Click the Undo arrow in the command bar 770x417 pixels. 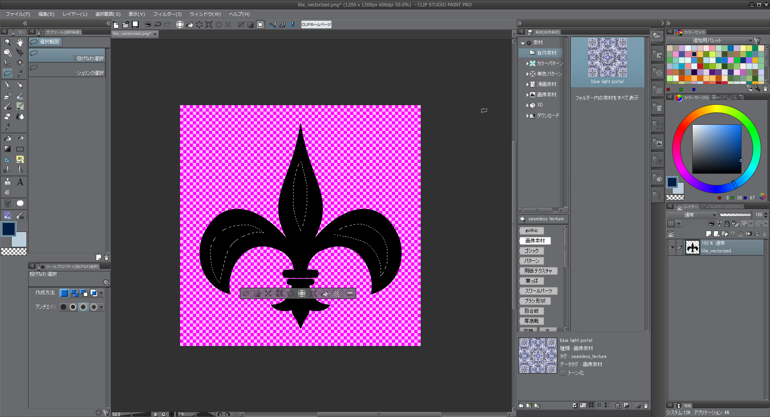tap(158, 24)
